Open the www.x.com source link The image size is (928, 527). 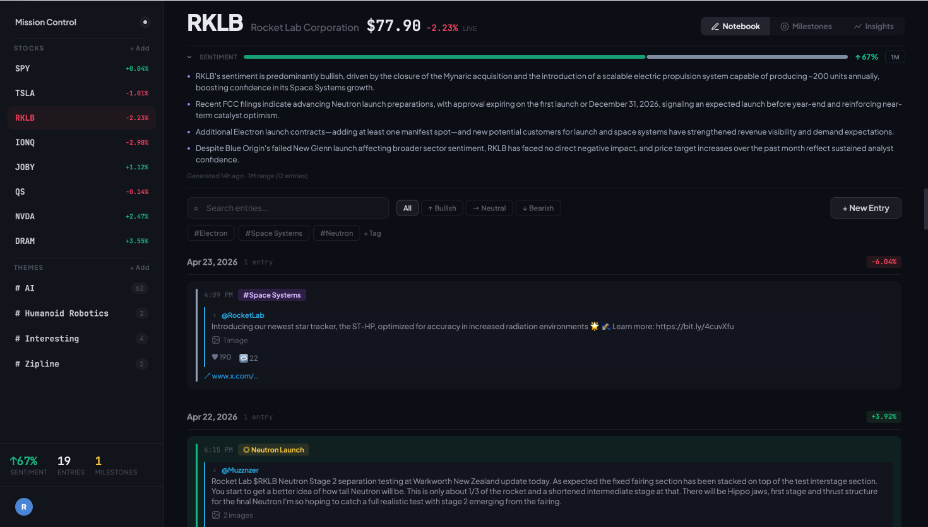tap(231, 376)
